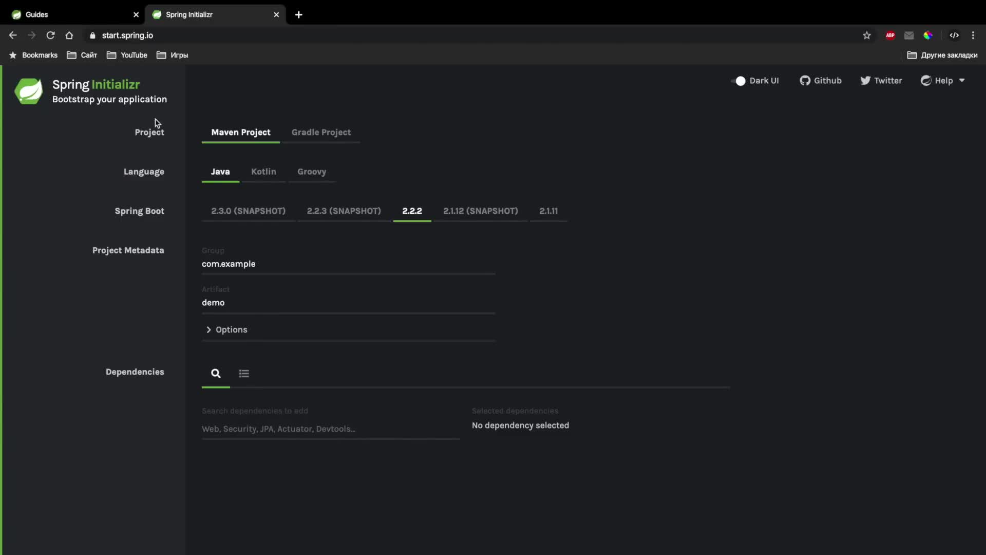The width and height of the screenshot is (986, 555).
Task: Select Spring Boot 2.1.11
Action: tap(548, 211)
